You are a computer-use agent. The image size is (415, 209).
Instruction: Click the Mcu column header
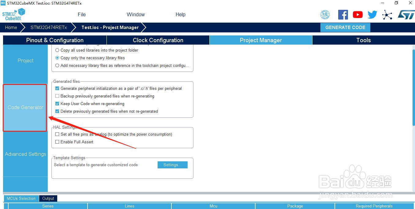[x=213, y=206]
